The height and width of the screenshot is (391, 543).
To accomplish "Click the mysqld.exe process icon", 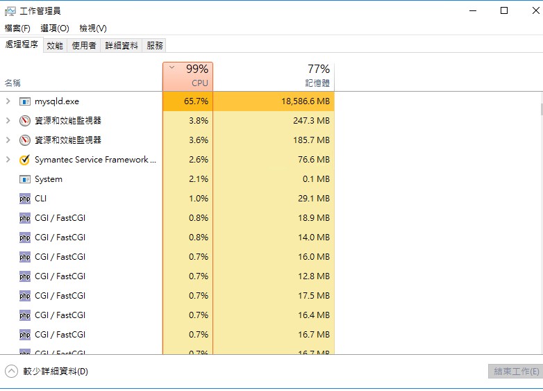I will click(25, 101).
